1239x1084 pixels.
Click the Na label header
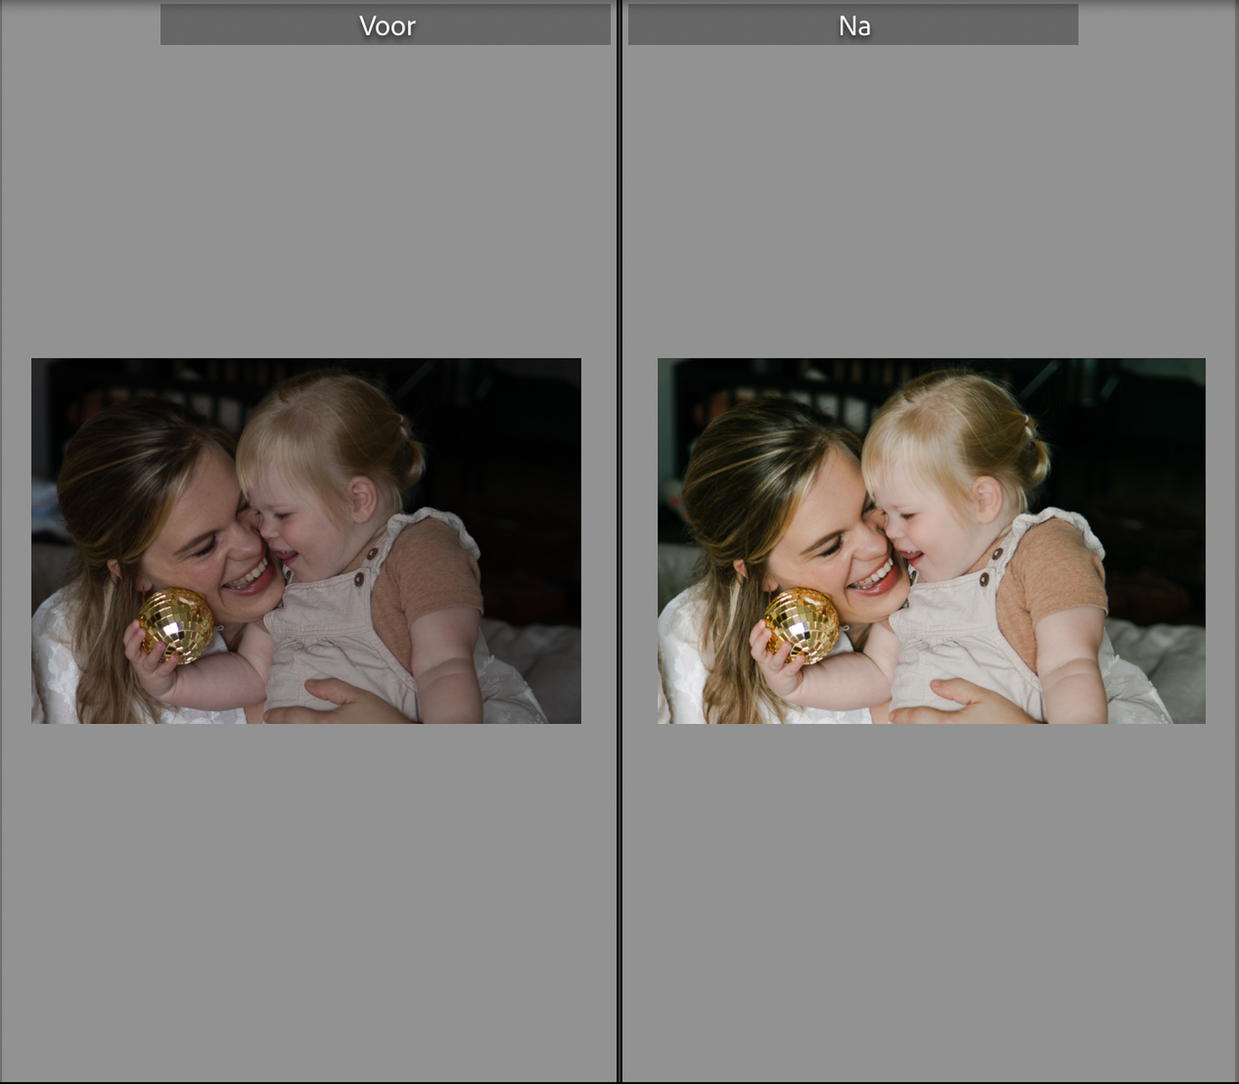coord(853,25)
